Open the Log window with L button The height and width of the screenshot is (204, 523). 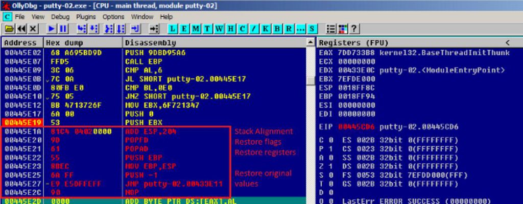coord(173,29)
